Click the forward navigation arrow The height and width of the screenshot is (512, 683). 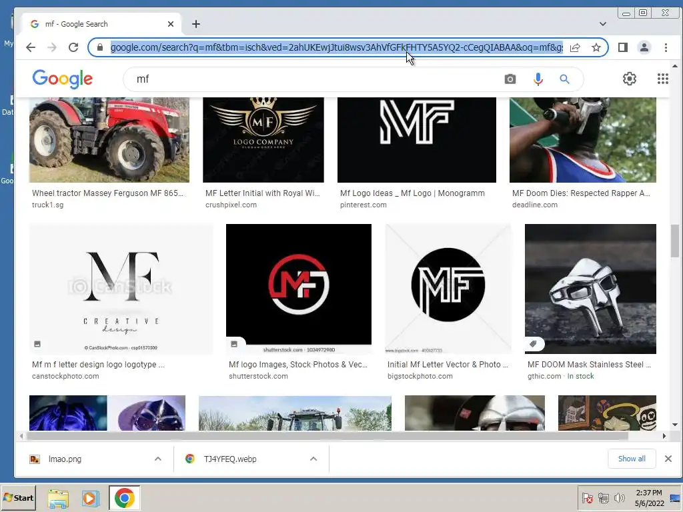[x=52, y=47]
